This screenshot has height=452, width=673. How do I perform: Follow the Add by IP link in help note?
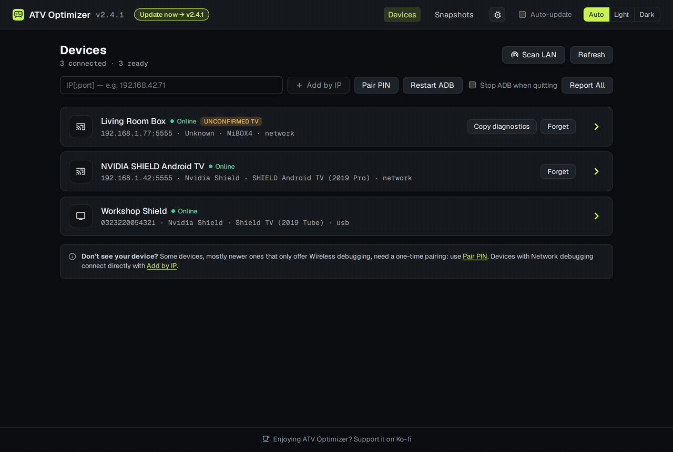pos(161,266)
